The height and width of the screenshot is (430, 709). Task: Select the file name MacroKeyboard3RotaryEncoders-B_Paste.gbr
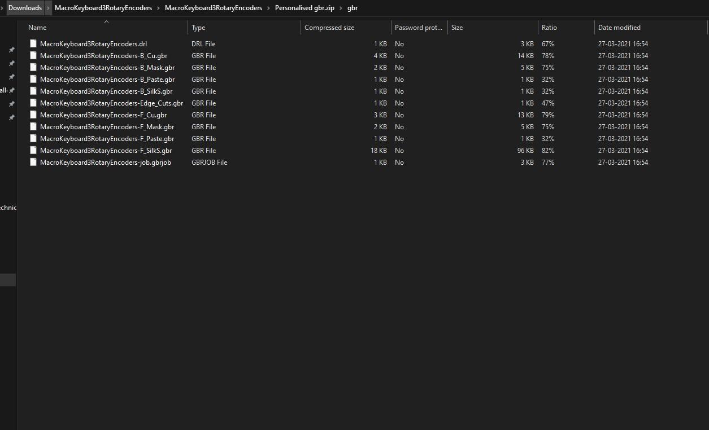point(107,79)
